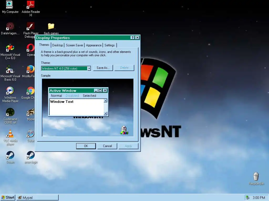
Task: Click Disabled in sample Active Window
Action: [72, 96]
